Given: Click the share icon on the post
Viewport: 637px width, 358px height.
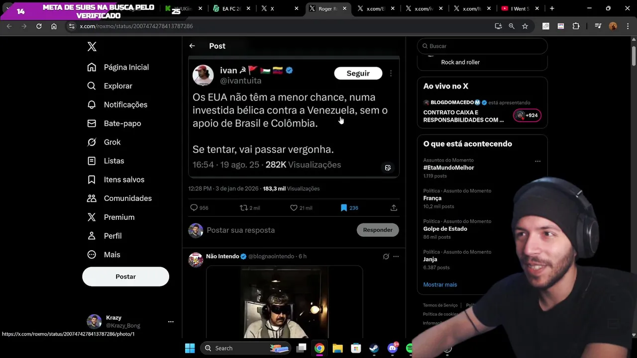Looking at the screenshot, I should tap(394, 208).
